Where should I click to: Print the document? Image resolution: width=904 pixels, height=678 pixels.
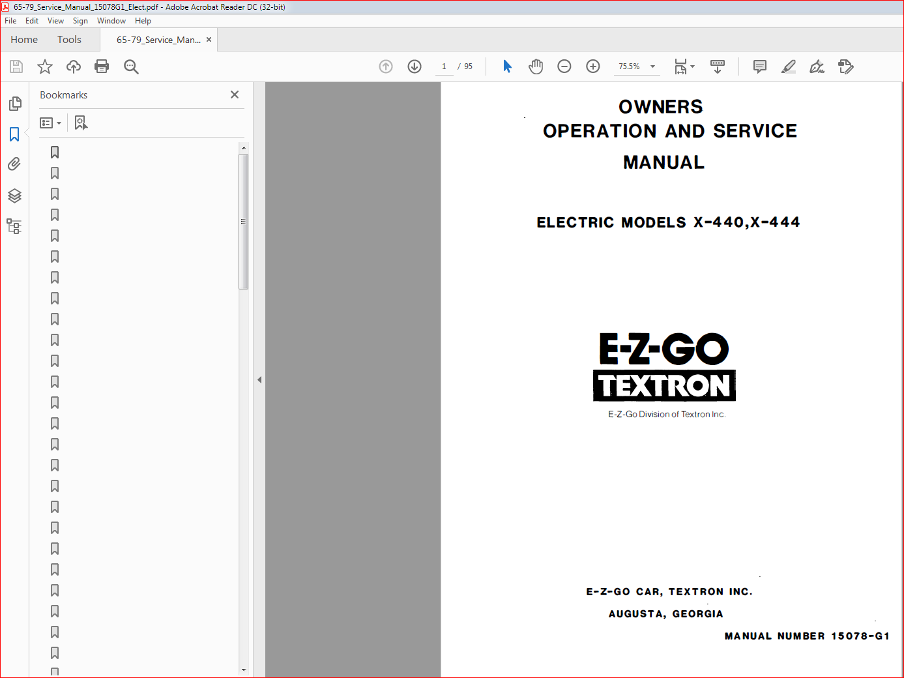[x=102, y=66]
